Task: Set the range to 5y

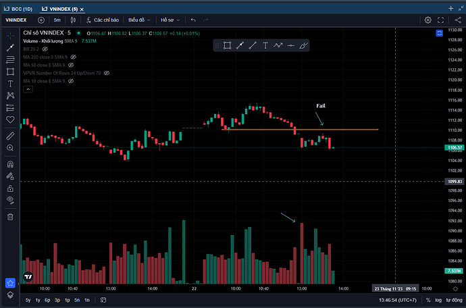Action: (28, 300)
